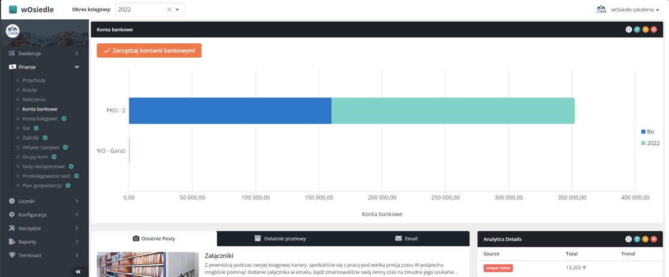Click the plus icon next to Konta księgowe
Image resolution: width=669 pixels, height=277 pixels.
pos(64,119)
